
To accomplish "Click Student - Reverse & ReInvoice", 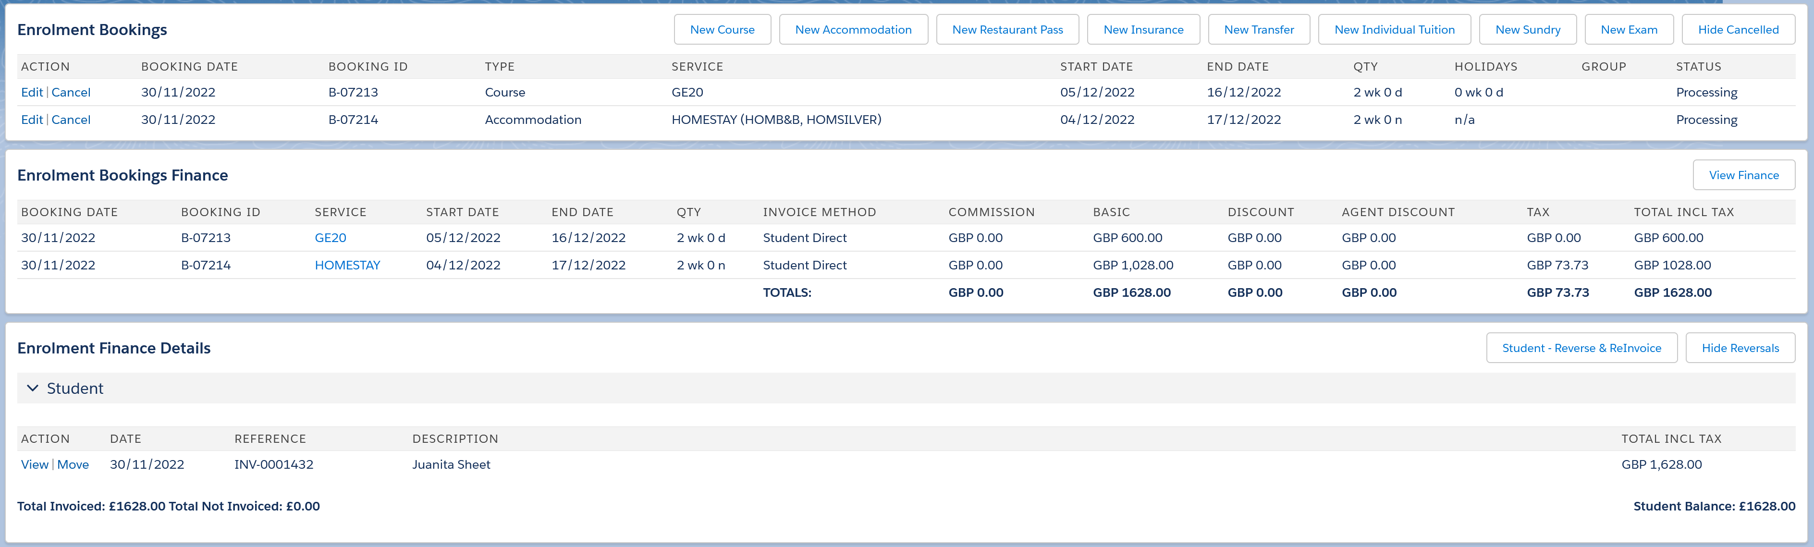I will pyautogui.click(x=1581, y=348).
